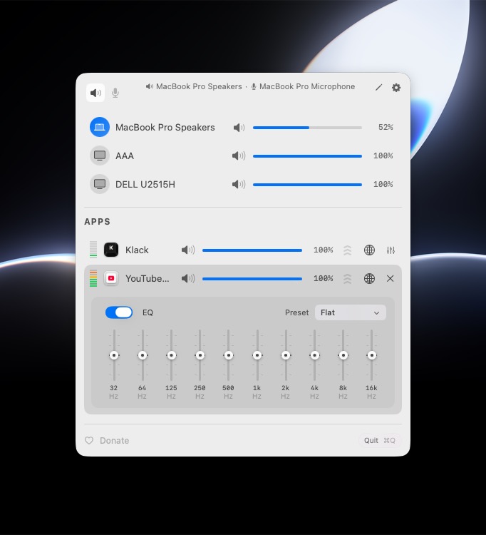
Task: Select the DELL U2515H display icon
Action: click(x=100, y=184)
